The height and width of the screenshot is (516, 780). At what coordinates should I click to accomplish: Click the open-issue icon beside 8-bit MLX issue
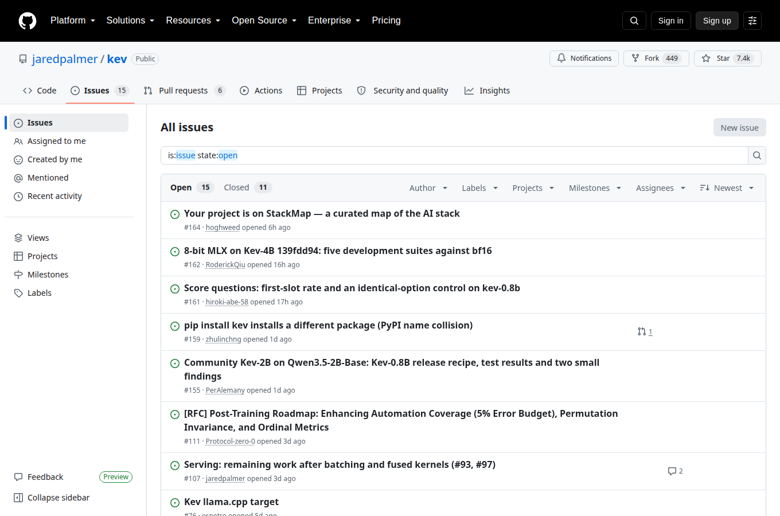coord(175,252)
